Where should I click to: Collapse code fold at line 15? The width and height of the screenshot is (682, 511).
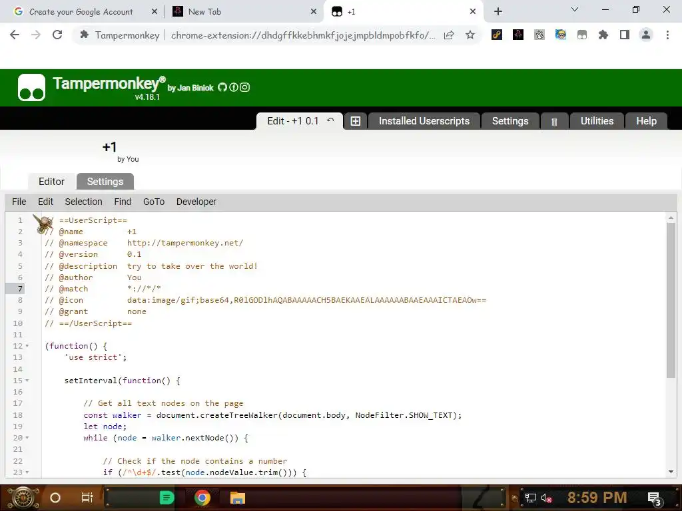pyautogui.click(x=27, y=380)
